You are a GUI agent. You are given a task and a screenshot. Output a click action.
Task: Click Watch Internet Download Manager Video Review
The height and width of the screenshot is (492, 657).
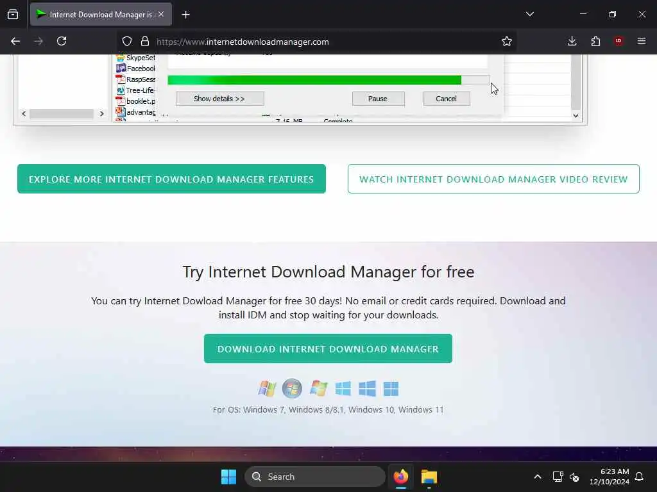point(493,179)
